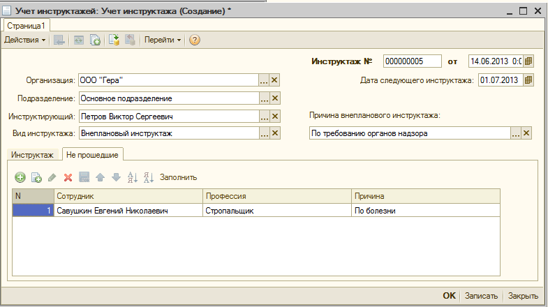Click the Записать button
The height and width of the screenshot is (307, 548).
point(481,296)
